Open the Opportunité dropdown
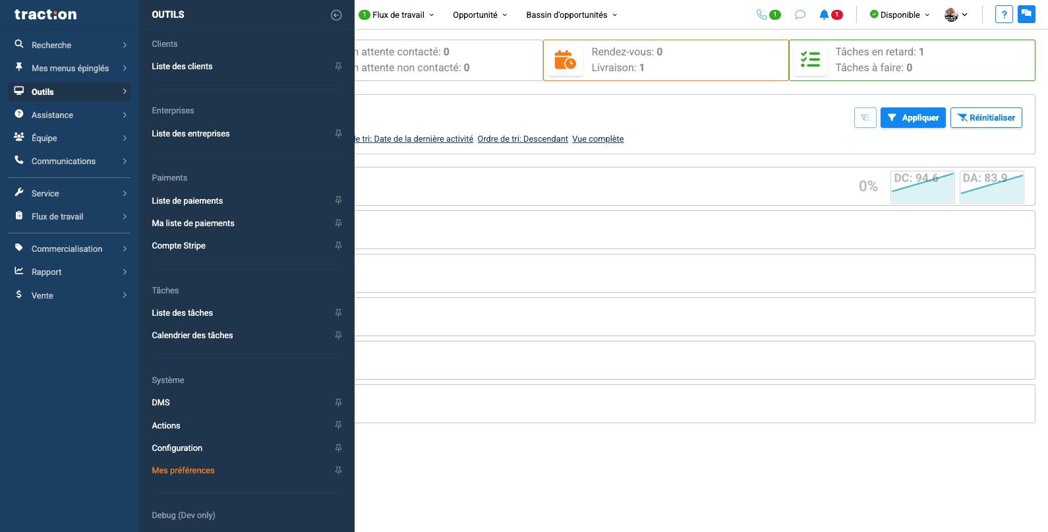Image resolution: width=1048 pixels, height=532 pixels. pyautogui.click(x=480, y=15)
